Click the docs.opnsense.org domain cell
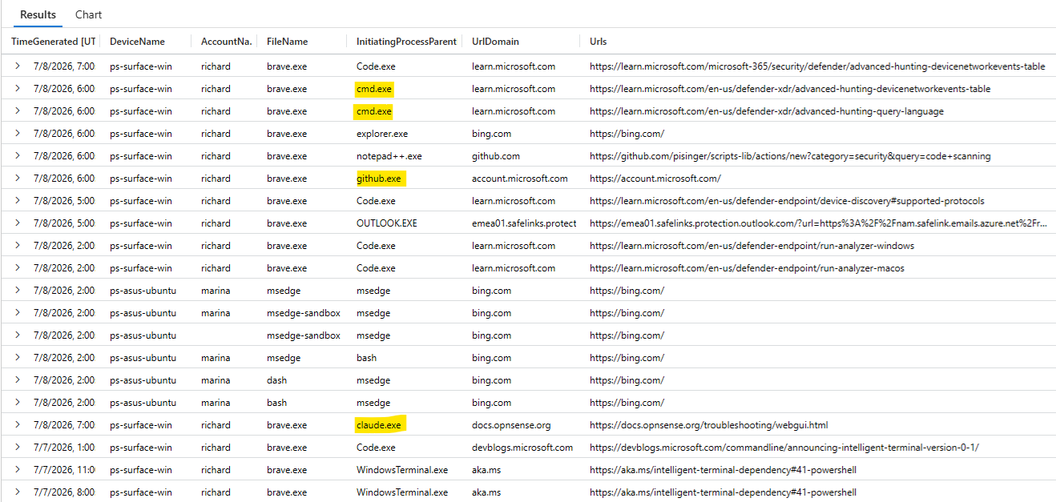Image resolution: width=1056 pixels, height=502 pixels. click(x=511, y=425)
